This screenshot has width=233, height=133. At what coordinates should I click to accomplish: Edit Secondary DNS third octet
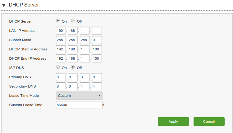pyautogui.click(x=85, y=86)
